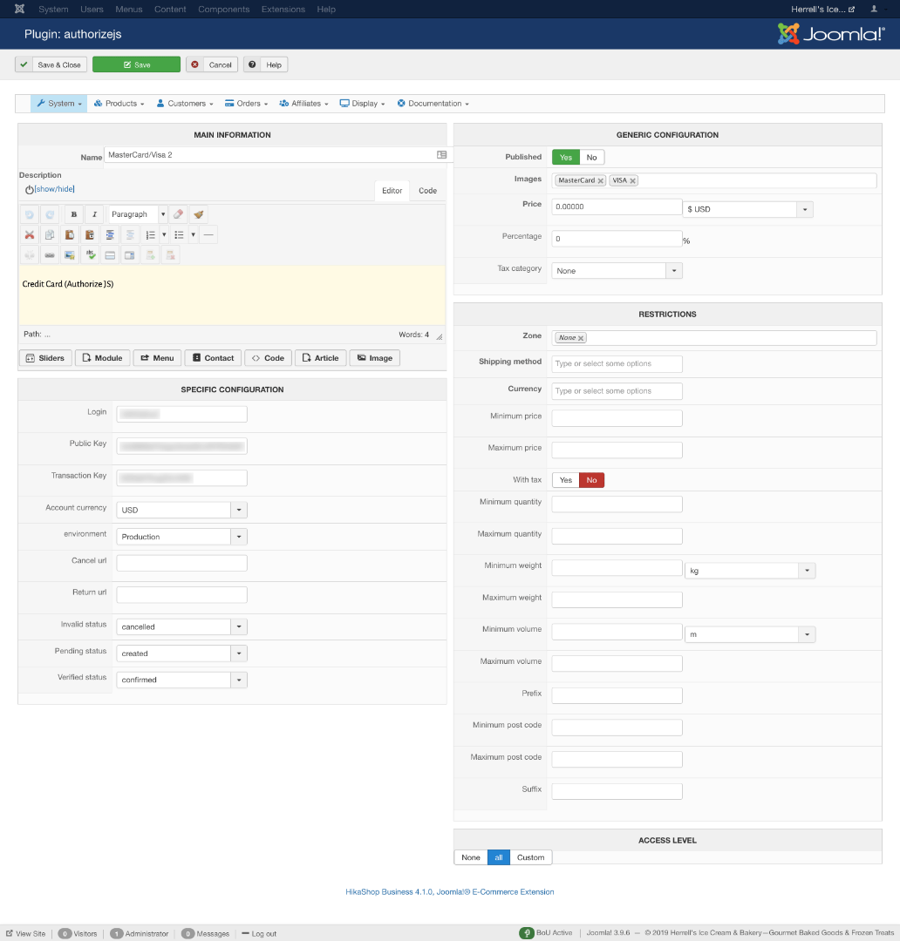Open the Verified status confirmed dropdown
Viewport: 900px width, 941px height.
(x=181, y=680)
